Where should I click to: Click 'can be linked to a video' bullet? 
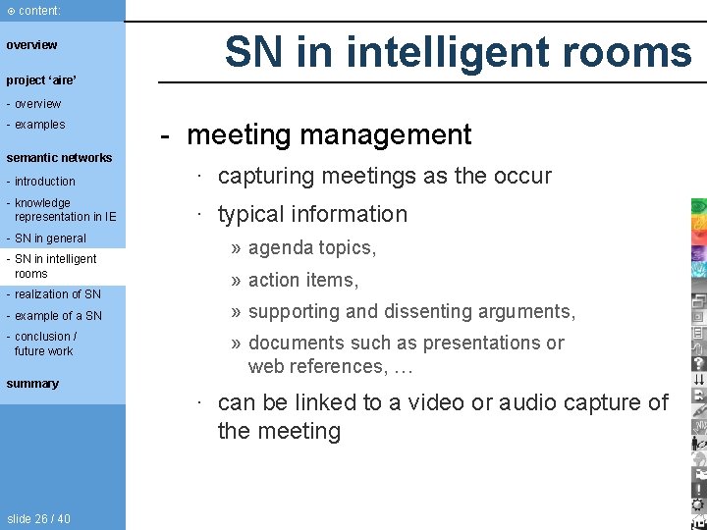coord(443,416)
